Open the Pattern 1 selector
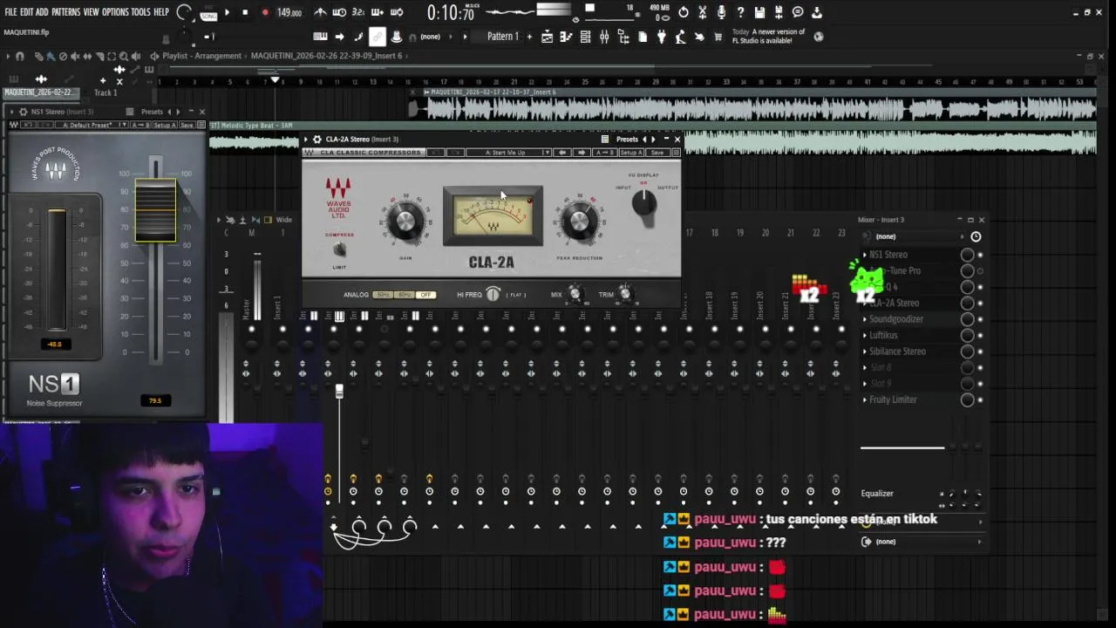Image resolution: width=1116 pixels, height=628 pixels. (x=502, y=37)
